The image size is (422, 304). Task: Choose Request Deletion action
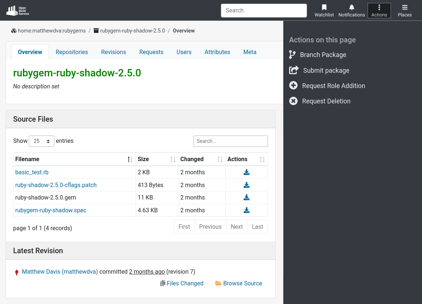coord(326,101)
